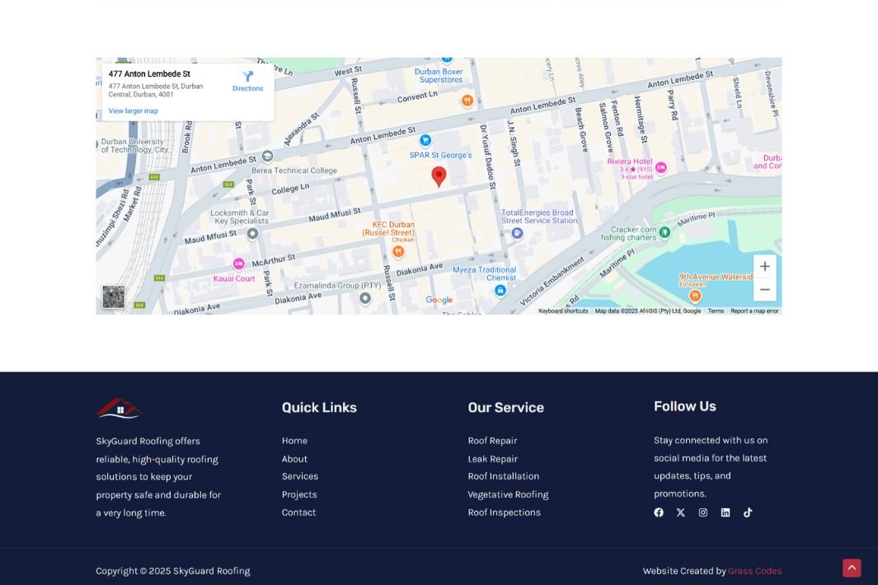878x585 pixels.
Task: Click the View larger map link
Action: (x=134, y=111)
